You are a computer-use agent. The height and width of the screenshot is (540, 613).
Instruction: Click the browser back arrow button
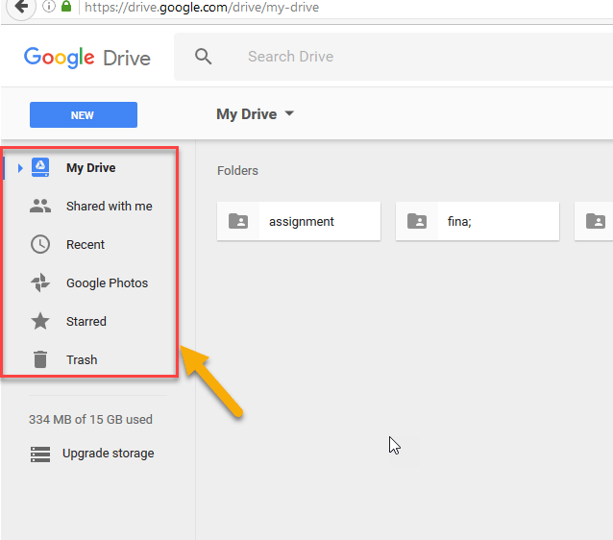click(20, 7)
